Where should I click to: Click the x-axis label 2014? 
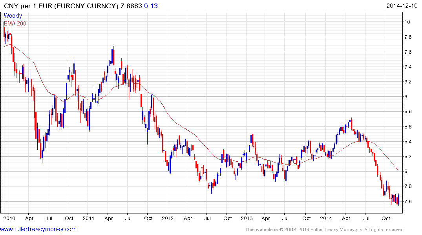[326, 218]
